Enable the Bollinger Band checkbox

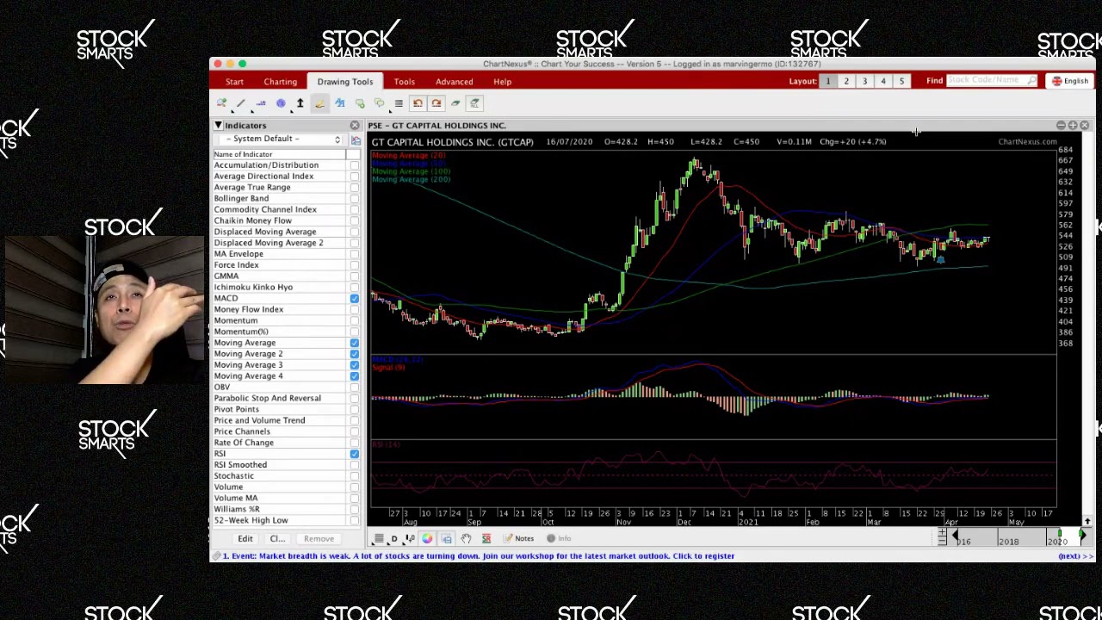pos(355,198)
